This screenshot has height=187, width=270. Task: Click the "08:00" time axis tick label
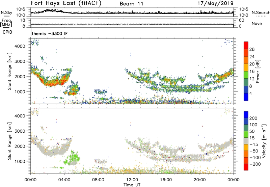[98, 180]
